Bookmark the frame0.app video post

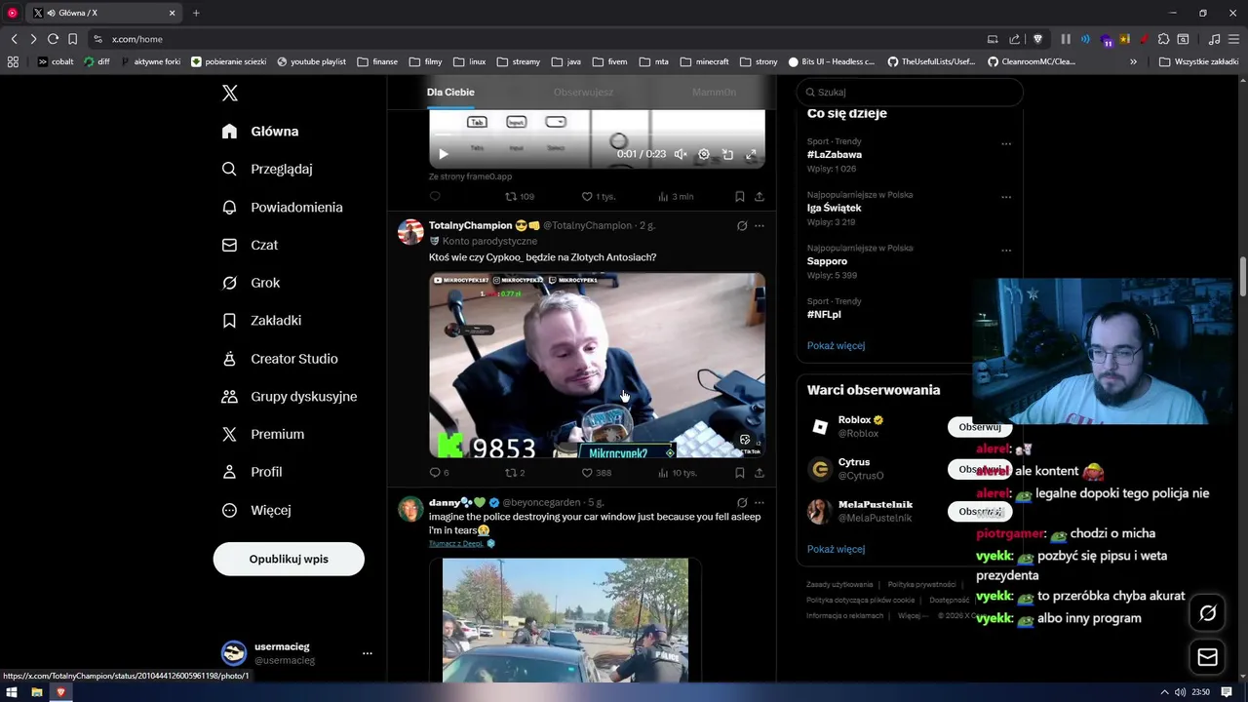[x=740, y=196]
